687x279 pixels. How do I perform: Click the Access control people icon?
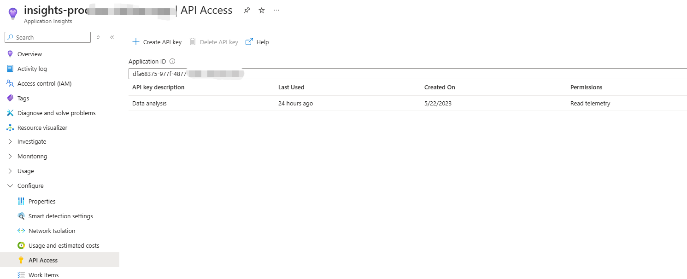(x=10, y=83)
